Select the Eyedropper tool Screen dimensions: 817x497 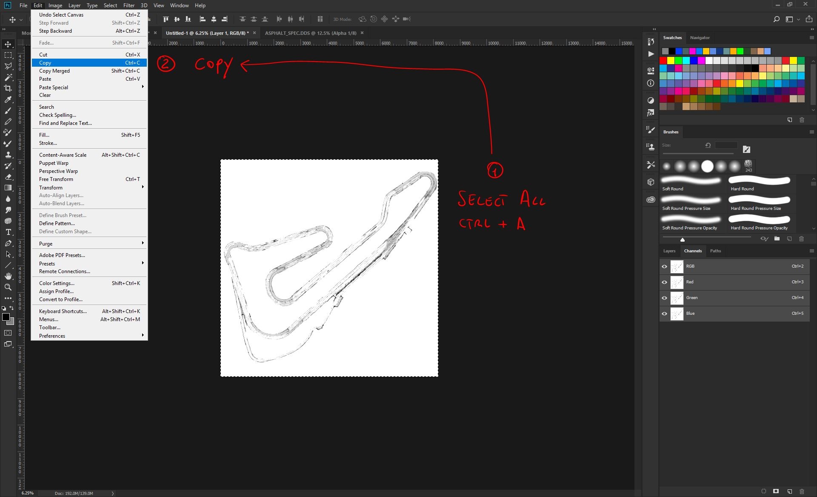pos(8,99)
